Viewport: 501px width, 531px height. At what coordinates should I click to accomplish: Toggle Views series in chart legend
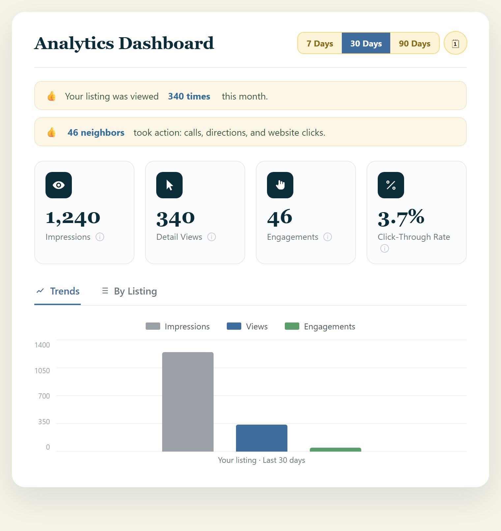tap(247, 326)
